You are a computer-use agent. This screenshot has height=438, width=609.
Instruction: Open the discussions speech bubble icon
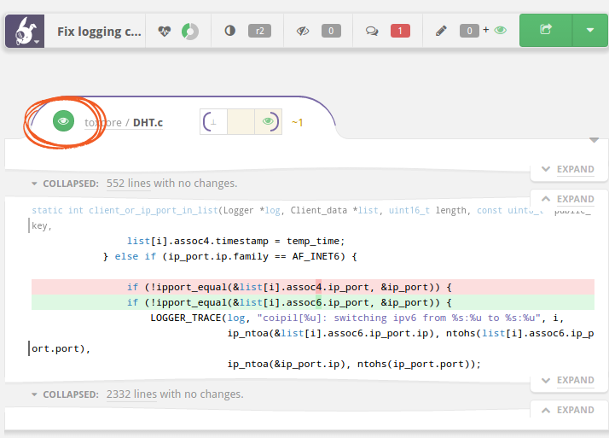[372, 31]
